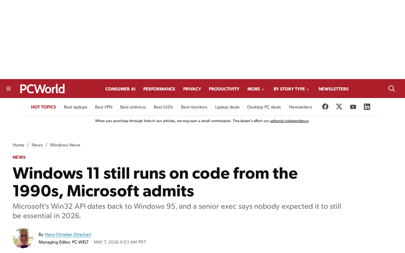The width and height of the screenshot is (405, 253).
Task: Click the red NEWS category label
Action: pyautogui.click(x=19, y=157)
